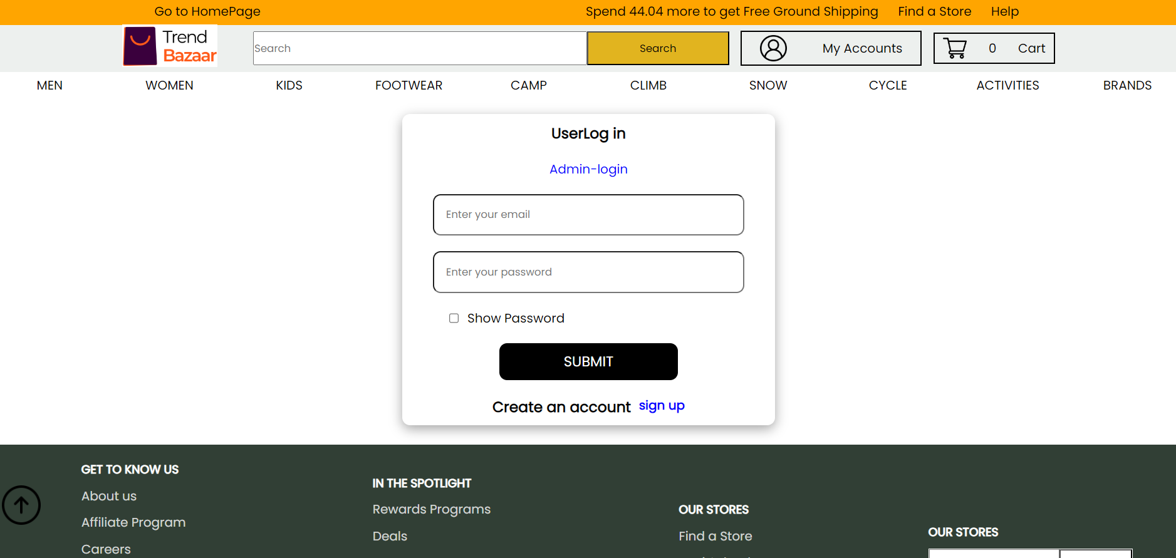Viewport: 1176px width, 558px height.
Task: Click the scroll-to-top arrow icon
Action: click(21, 505)
